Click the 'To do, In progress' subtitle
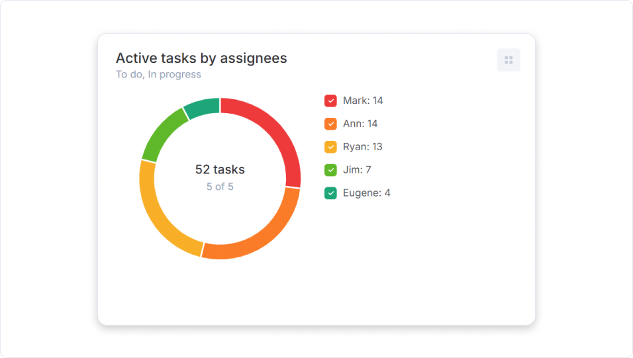Screen dimensions: 633x358 [158, 75]
